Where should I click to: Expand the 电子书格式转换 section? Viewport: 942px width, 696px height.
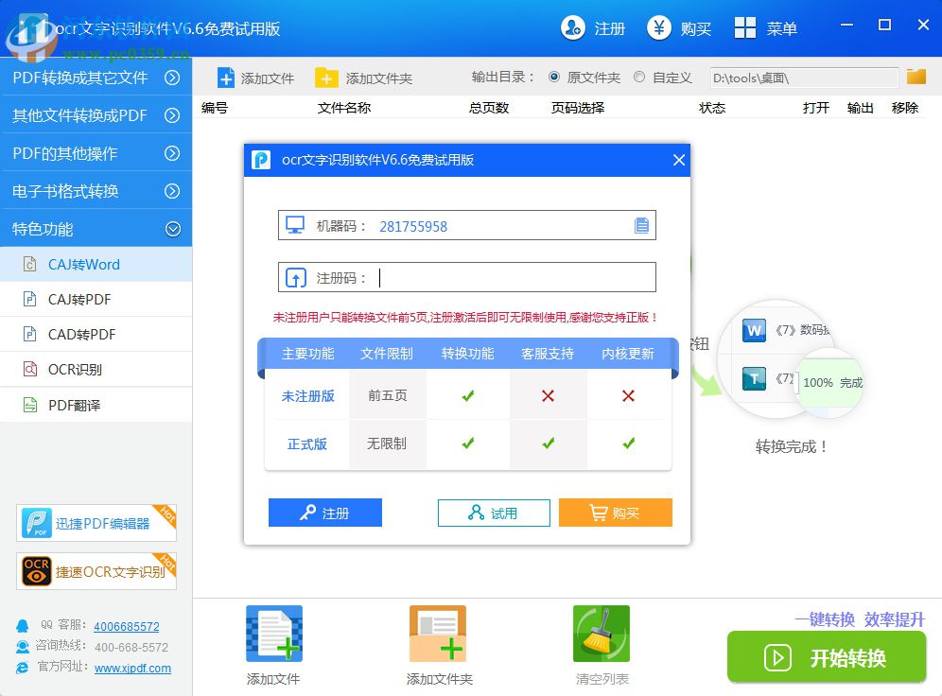click(x=96, y=191)
